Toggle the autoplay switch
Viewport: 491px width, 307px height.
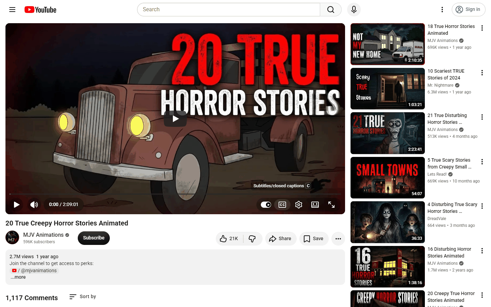pos(266,205)
